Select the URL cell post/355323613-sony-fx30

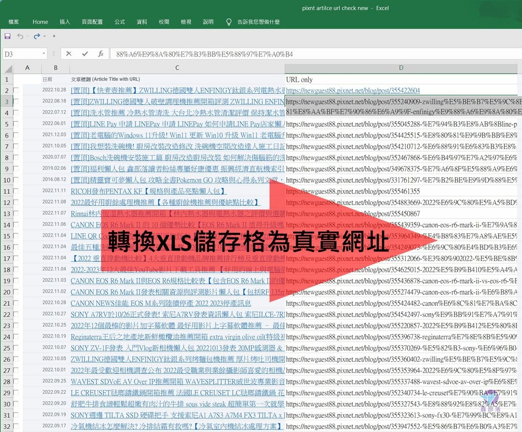pos(402,415)
